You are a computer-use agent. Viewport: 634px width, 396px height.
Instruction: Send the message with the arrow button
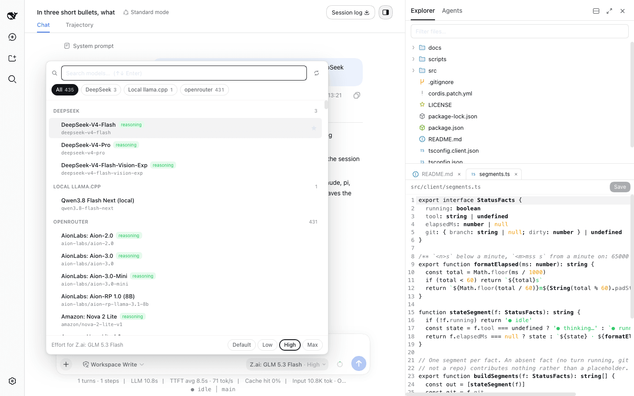[359, 363]
